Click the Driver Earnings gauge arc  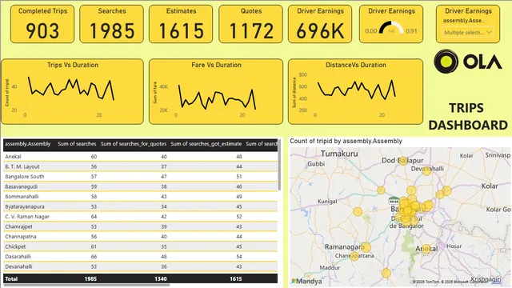click(391, 27)
